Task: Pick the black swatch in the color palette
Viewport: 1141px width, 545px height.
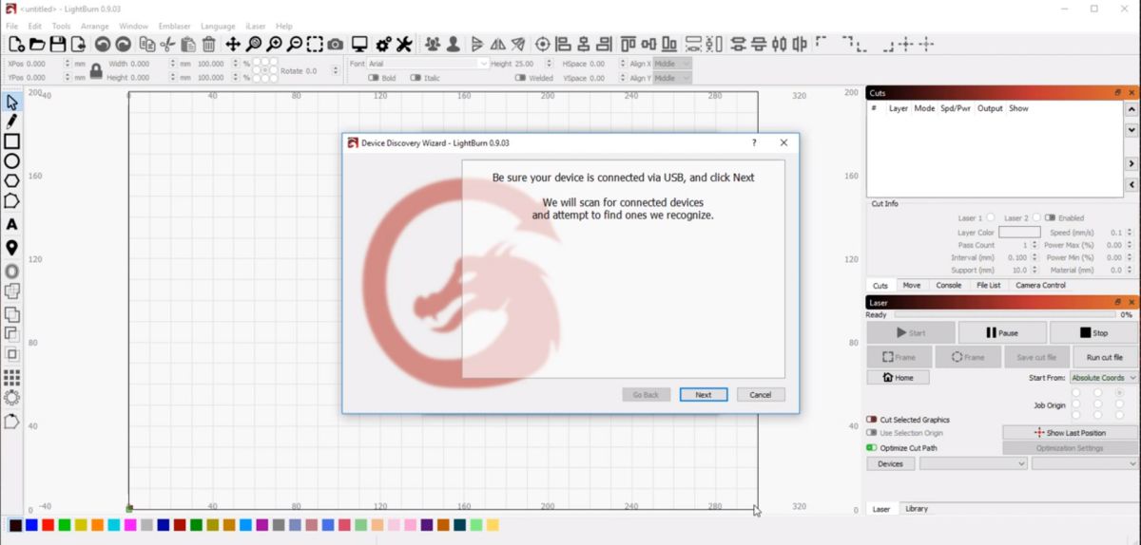Action: point(16,525)
